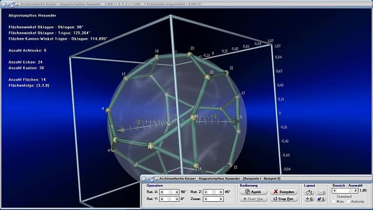Click the Anzahl Achtecke: 6 text
The width and height of the screenshot is (373, 210).
(x=27, y=51)
